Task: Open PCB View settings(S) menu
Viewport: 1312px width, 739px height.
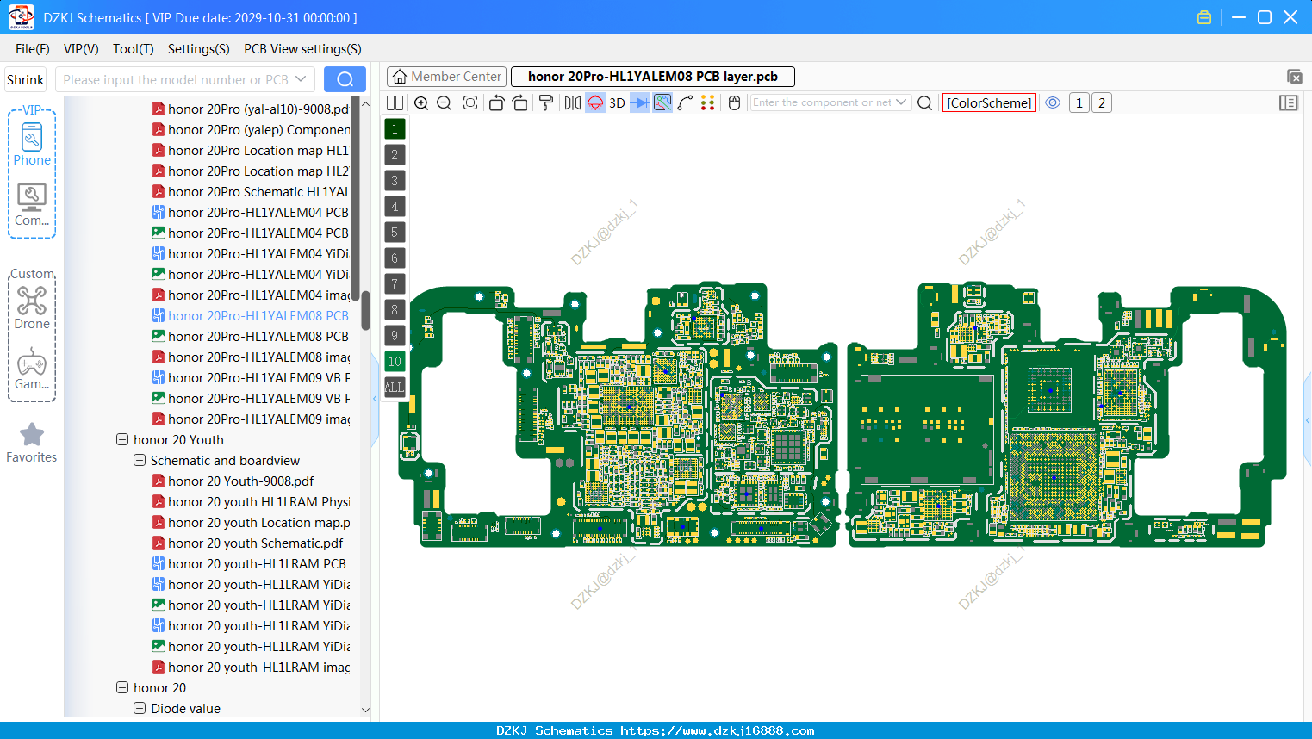Action: pos(302,49)
